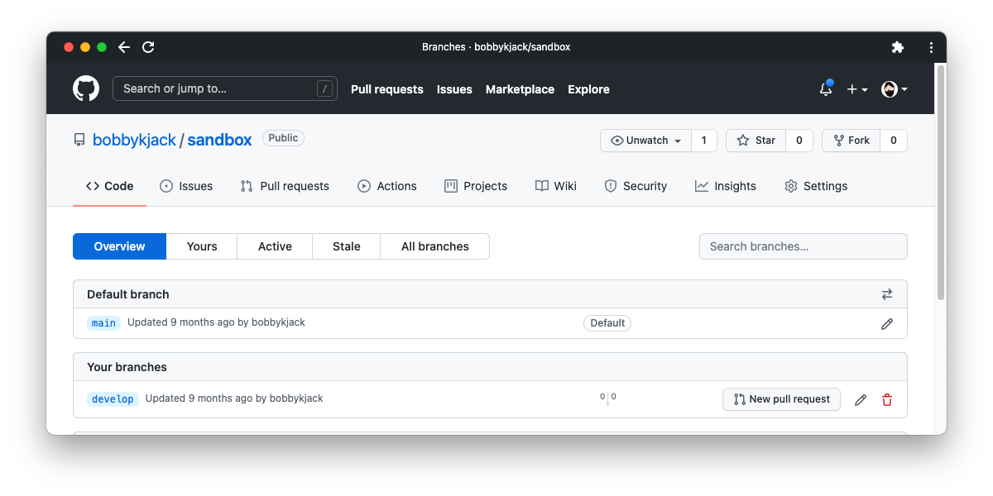Fork the sandbox repository
Screen dimensions: 993x496
click(x=851, y=140)
